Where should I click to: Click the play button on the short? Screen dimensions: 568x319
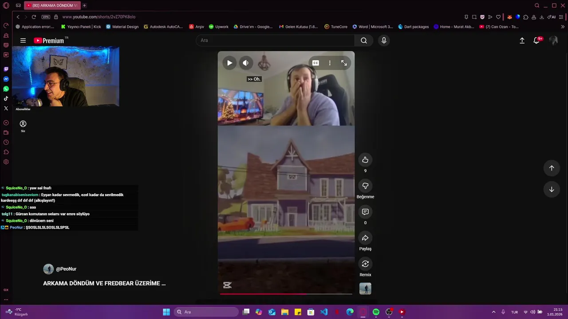coord(229,63)
